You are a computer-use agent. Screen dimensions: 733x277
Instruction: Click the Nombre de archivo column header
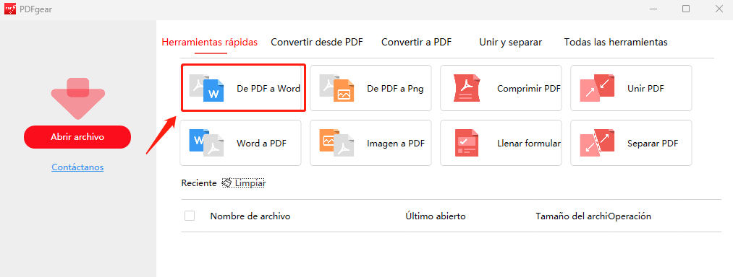pos(250,216)
